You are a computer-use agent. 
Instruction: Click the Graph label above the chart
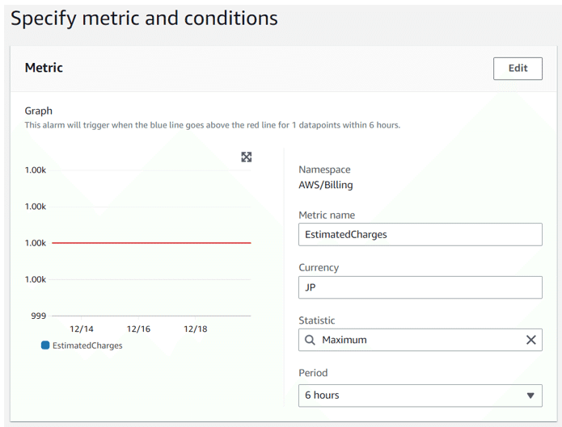(x=38, y=111)
